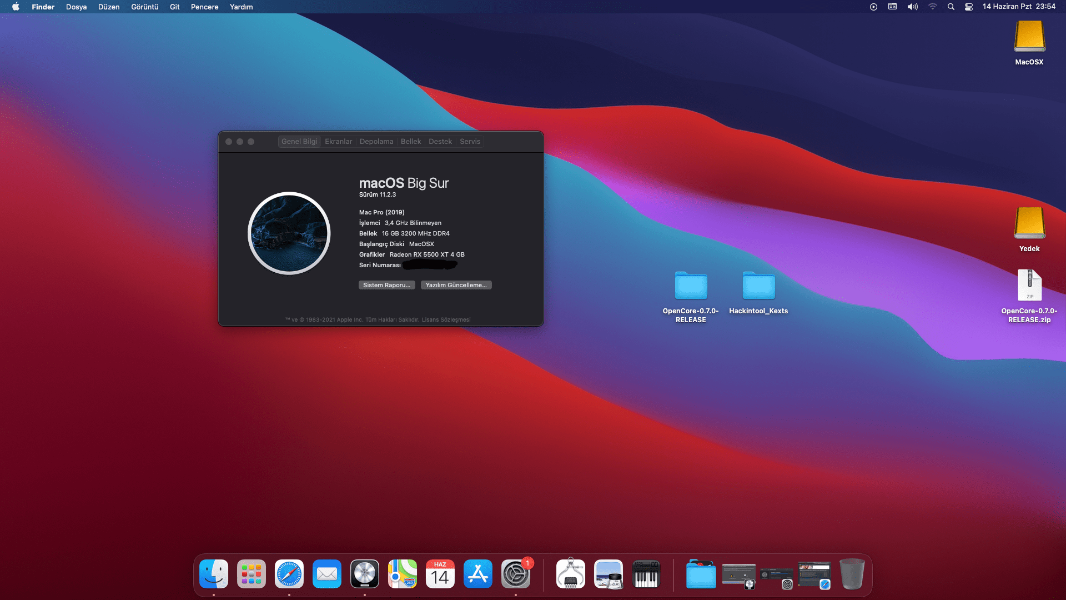Open Launchpad from the dock
Viewport: 1066px width, 600px height.
252,574
